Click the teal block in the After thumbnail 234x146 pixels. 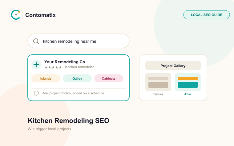pyautogui.click(x=188, y=85)
